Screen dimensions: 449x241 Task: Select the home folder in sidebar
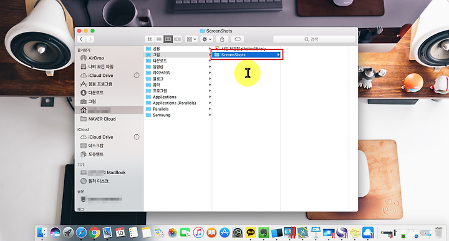coord(109,110)
